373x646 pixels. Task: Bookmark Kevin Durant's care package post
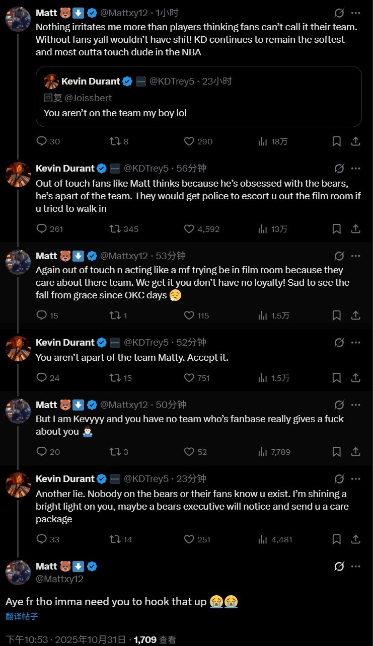[337, 539]
